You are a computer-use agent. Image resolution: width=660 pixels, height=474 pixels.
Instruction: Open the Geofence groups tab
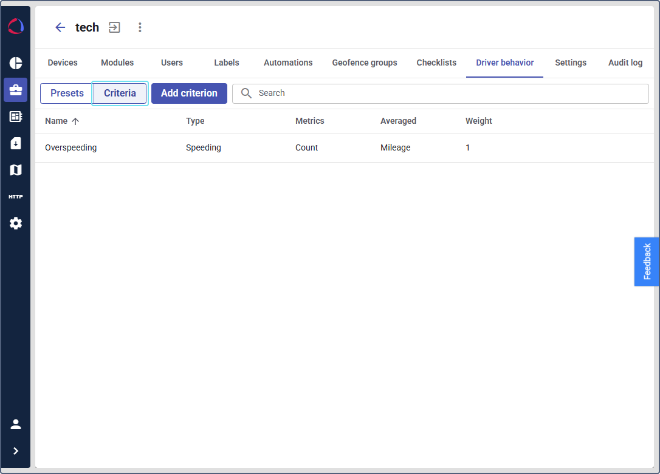point(365,63)
